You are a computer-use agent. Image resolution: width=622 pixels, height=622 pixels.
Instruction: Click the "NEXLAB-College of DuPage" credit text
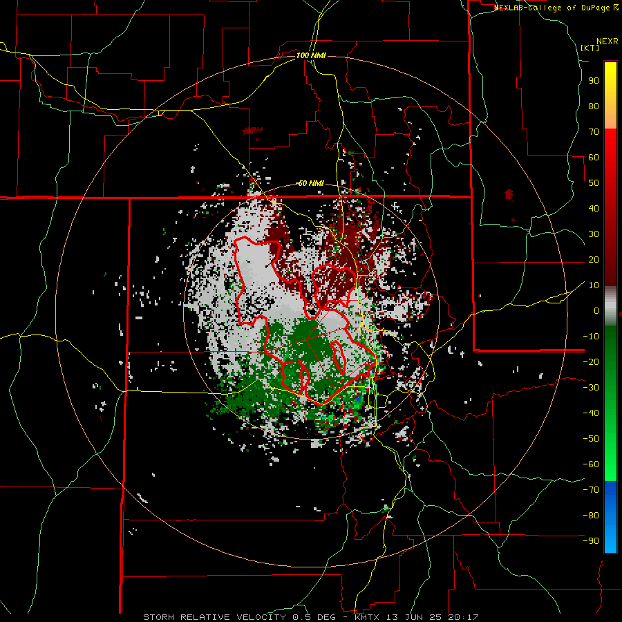(x=553, y=8)
